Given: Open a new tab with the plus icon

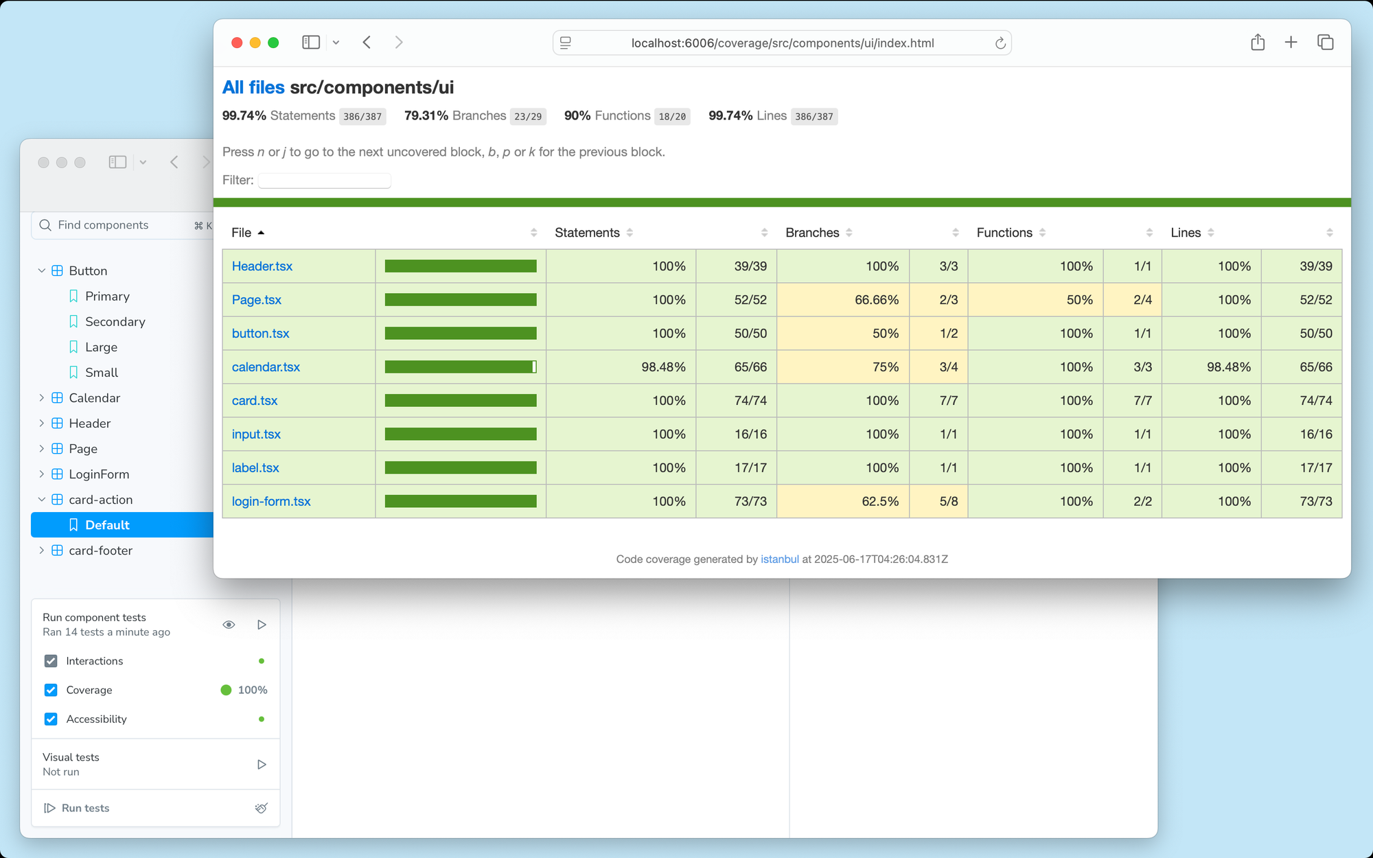Looking at the screenshot, I should click(1291, 42).
